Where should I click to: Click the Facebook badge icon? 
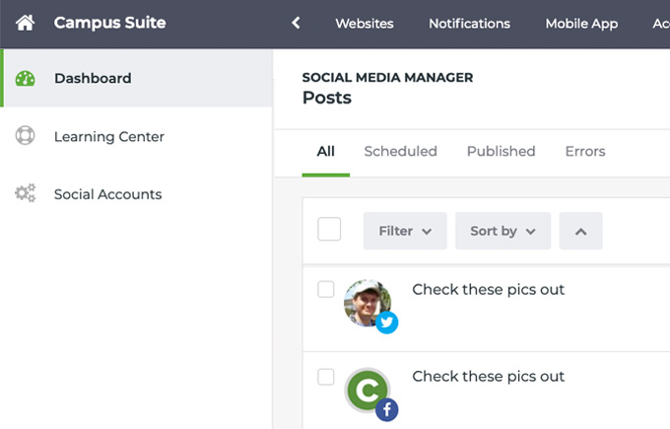click(x=386, y=409)
